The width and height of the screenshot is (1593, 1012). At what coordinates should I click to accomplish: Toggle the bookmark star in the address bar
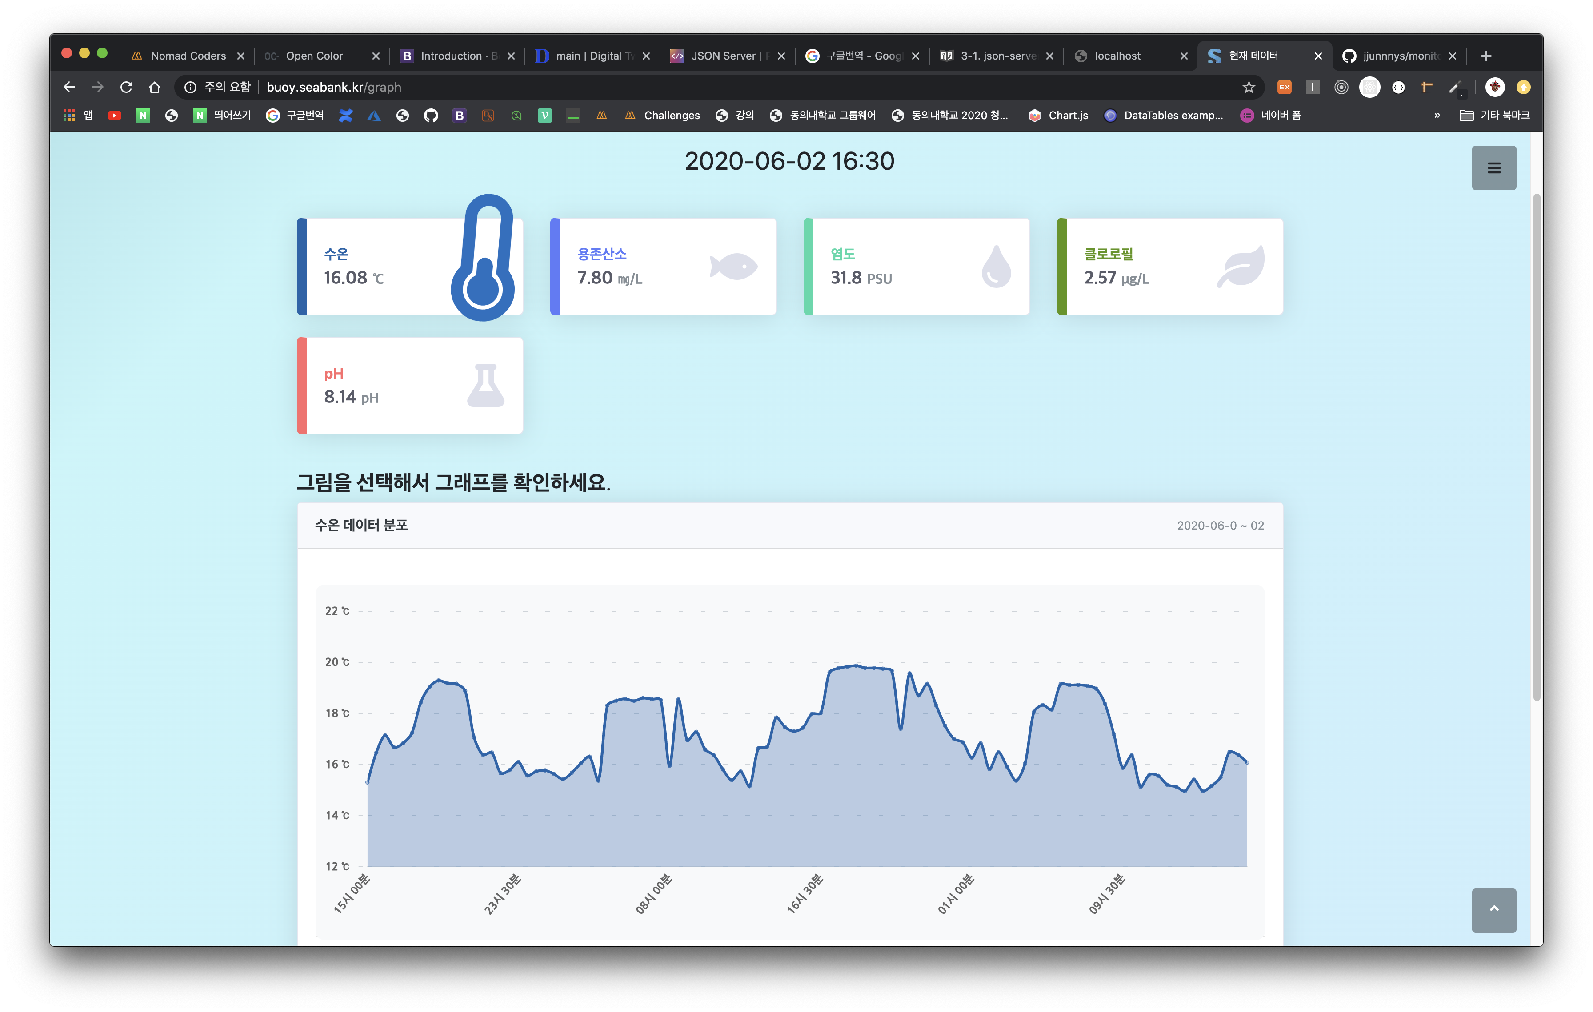(1249, 87)
